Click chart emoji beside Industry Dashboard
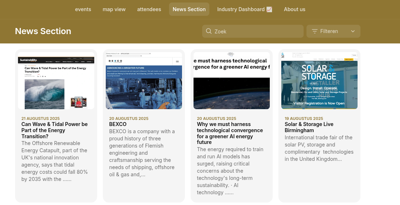This screenshot has width=400, height=205. pyautogui.click(x=269, y=9)
